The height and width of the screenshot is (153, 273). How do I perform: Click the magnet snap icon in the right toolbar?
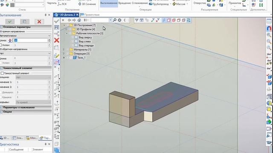(x=269, y=28)
